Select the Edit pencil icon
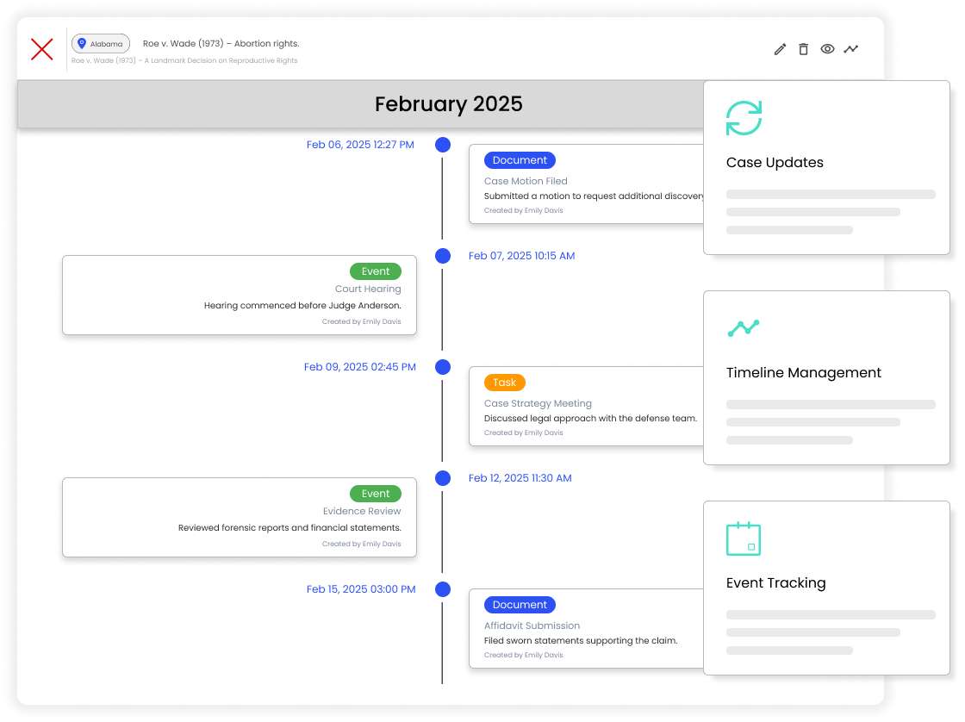This screenshot has width=965, height=722. [x=780, y=49]
